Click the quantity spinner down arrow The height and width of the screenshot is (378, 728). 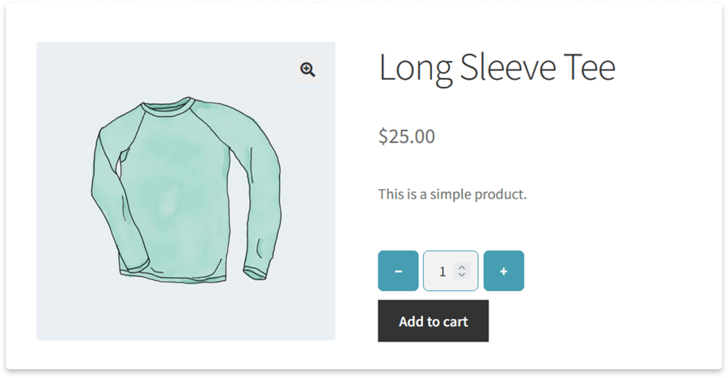pyautogui.click(x=461, y=275)
